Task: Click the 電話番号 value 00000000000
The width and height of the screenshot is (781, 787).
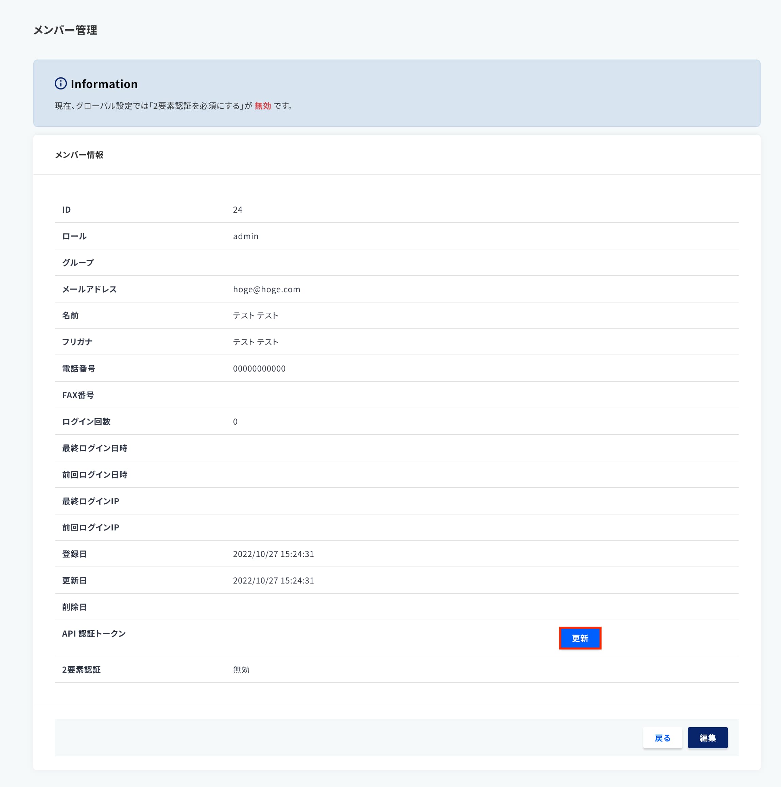Action: tap(259, 368)
